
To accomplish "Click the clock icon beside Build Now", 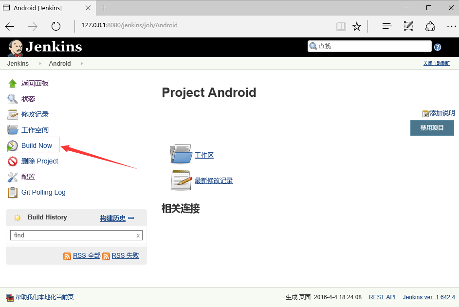I will pos(12,145).
